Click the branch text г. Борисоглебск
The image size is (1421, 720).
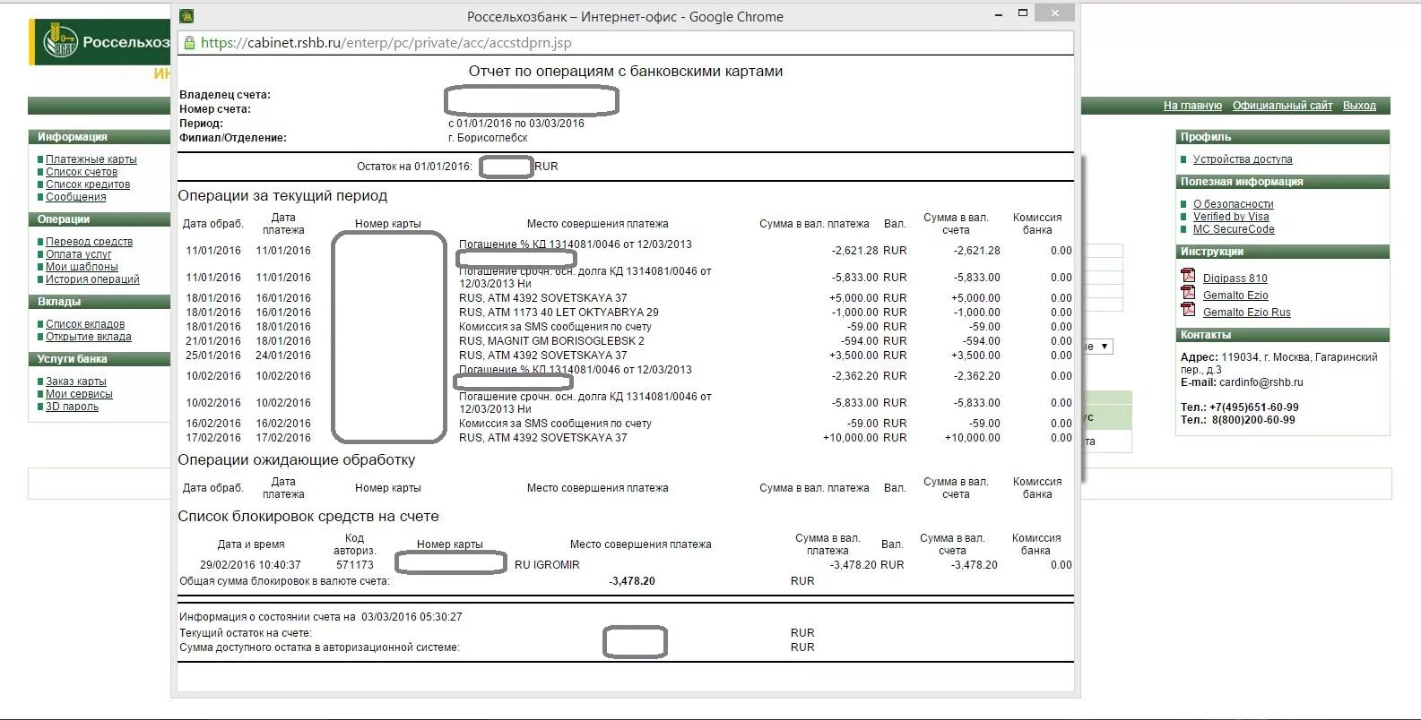(488, 138)
